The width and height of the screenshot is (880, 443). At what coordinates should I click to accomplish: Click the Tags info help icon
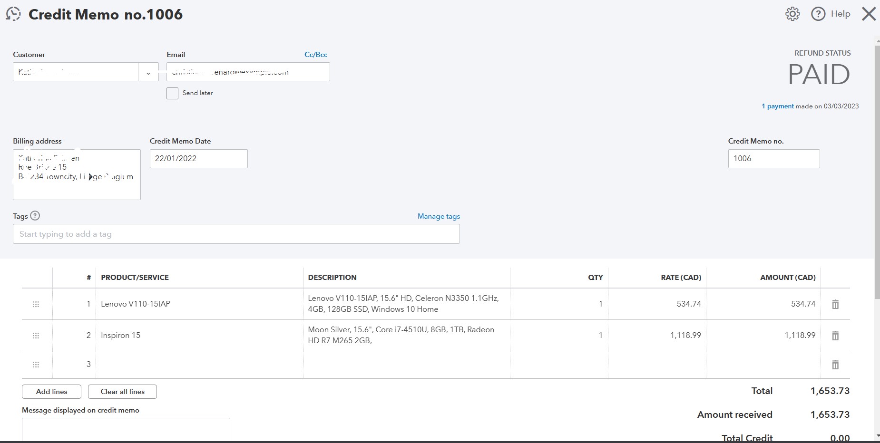click(x=35, y=216)
